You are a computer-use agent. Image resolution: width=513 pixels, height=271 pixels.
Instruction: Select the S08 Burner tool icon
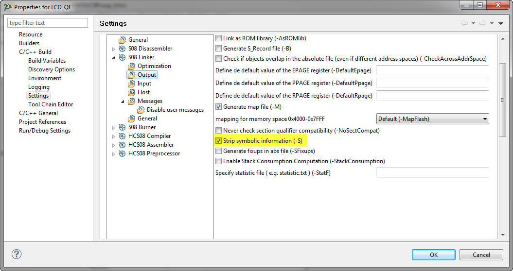tap(123, 127)
